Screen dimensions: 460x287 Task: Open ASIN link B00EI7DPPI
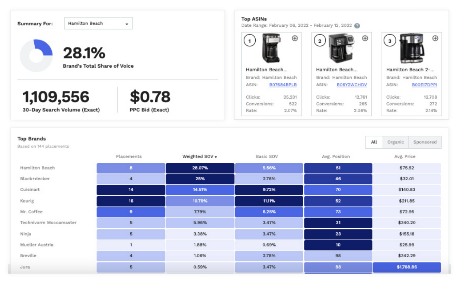coord(424,85)
